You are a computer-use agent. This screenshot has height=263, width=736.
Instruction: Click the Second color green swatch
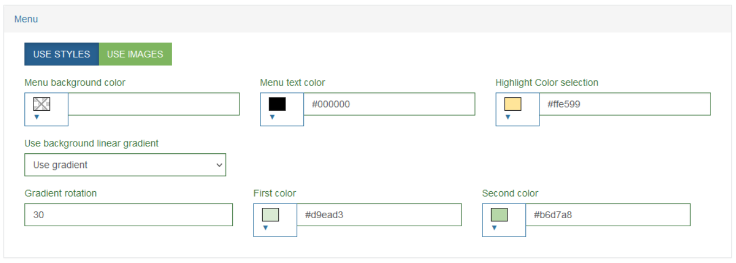(x=499, y=215)
